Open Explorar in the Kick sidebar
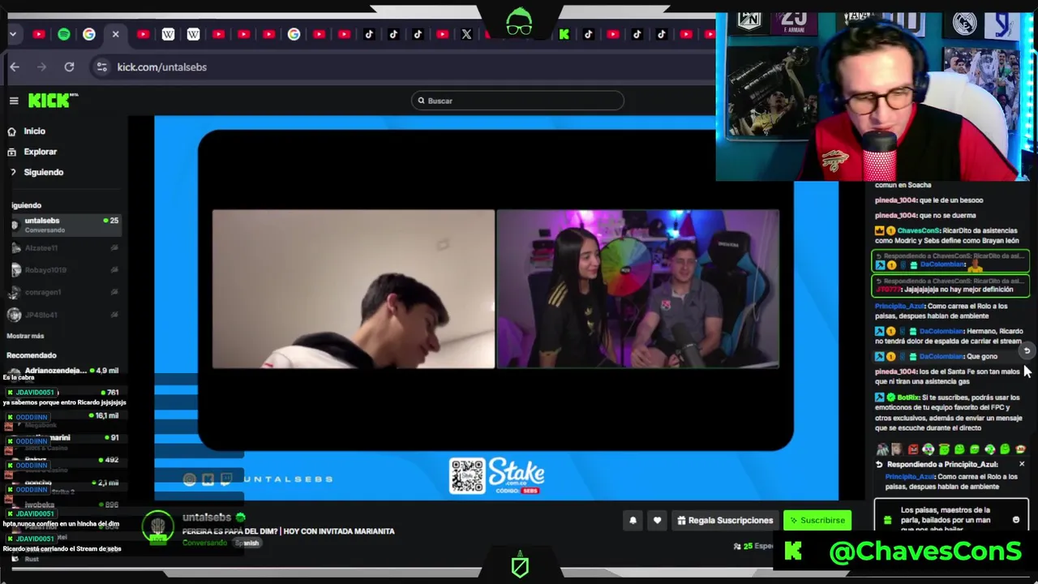 pos(40,152)
